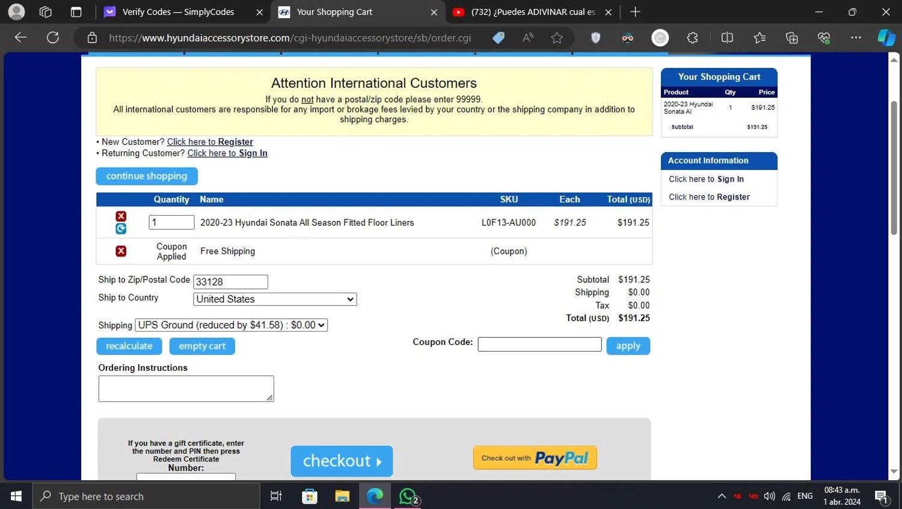Open volume control in system tray
This screenshot has height=509, width=902.
770,496
